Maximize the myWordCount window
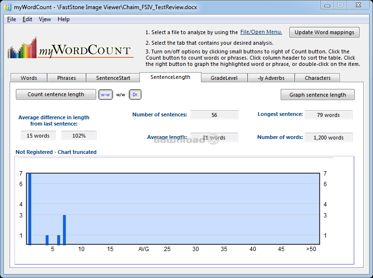 click(x=340, y=5)
